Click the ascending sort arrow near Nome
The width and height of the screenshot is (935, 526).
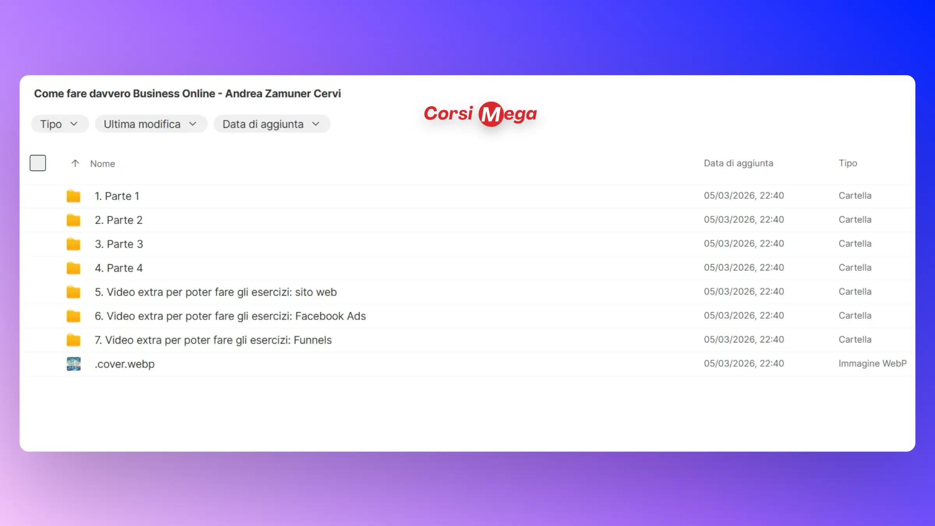click(75, 163)
